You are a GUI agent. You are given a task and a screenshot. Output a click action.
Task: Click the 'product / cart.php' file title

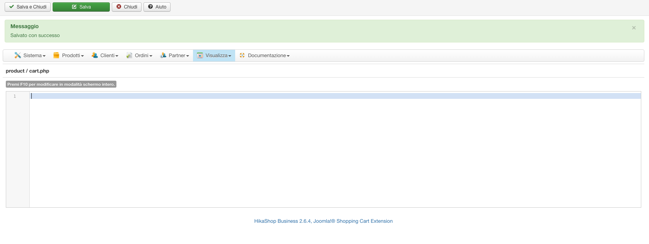point(27,71)
